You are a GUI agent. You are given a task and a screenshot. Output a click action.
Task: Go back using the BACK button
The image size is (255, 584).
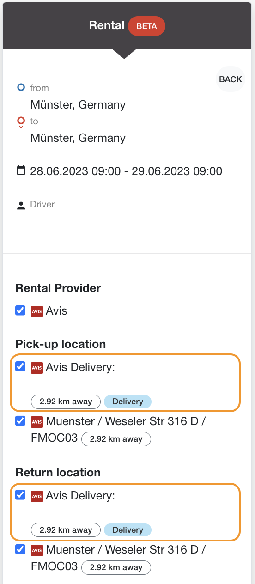231,79
